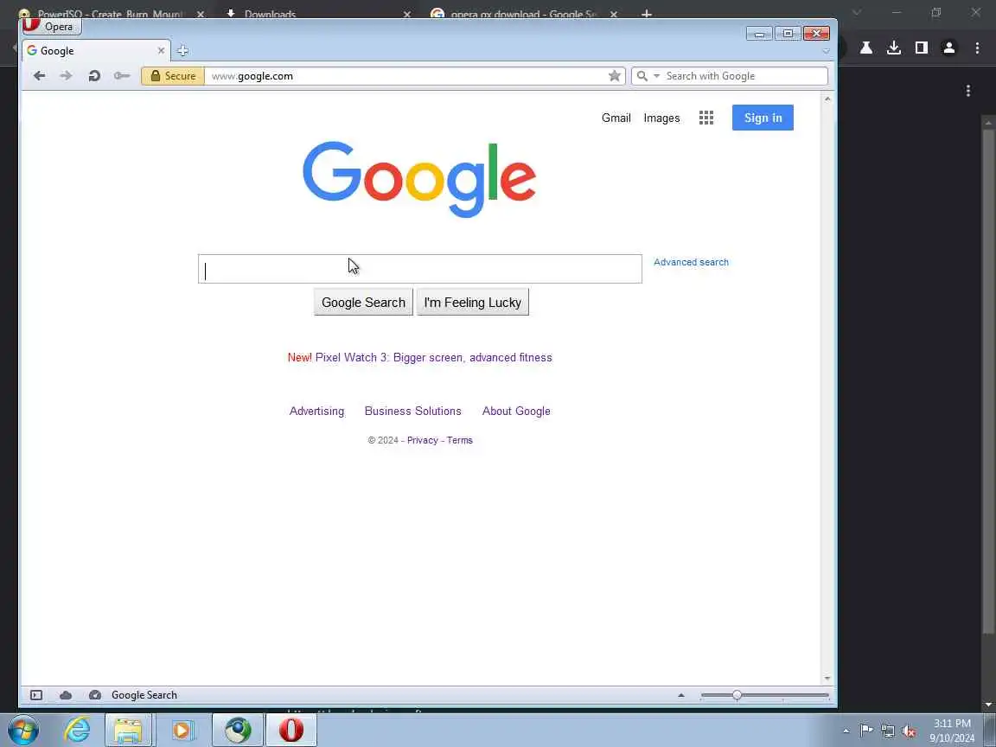The image size is (996, 747).
Task: Open a new tab in Opera
Action: [x=182, y=51]
